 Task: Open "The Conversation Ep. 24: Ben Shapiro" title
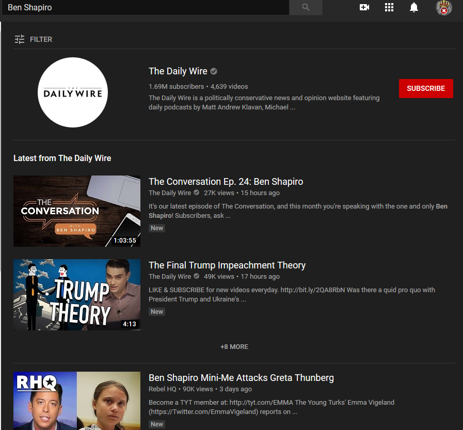click(x=226, y=181)
